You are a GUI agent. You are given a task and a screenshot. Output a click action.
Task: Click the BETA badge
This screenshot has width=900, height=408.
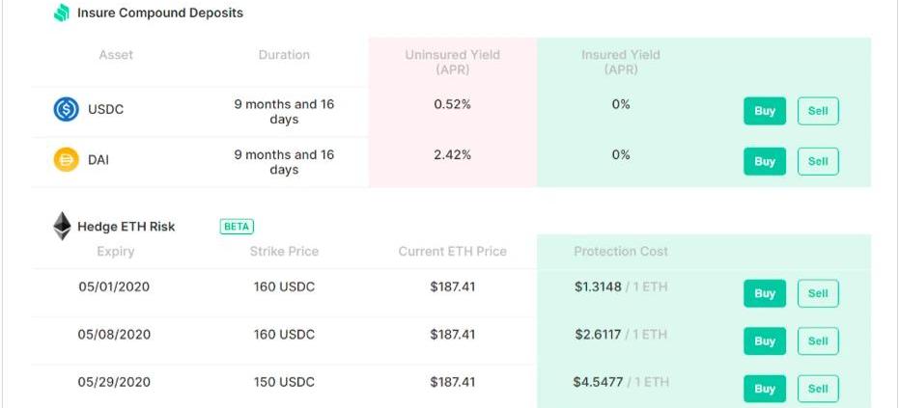(x=237, y=227)
